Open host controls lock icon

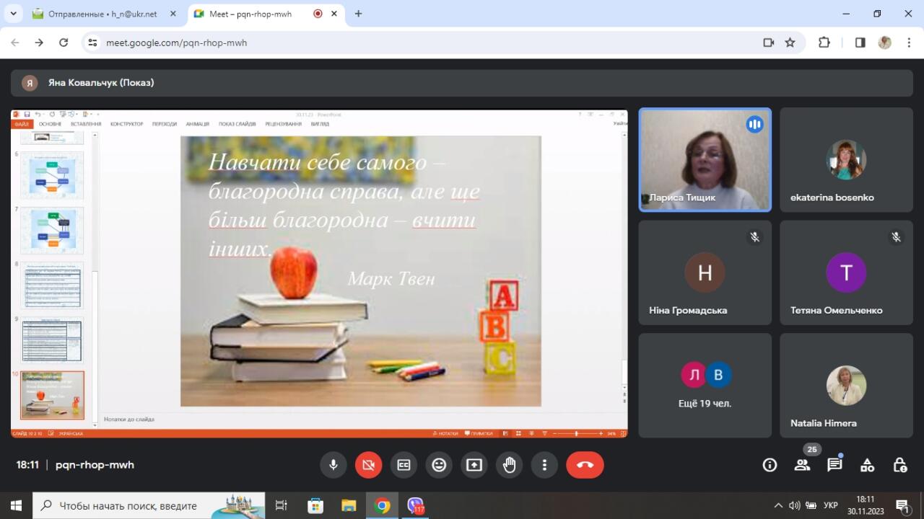pyautogui.click(x=899, y=465)
